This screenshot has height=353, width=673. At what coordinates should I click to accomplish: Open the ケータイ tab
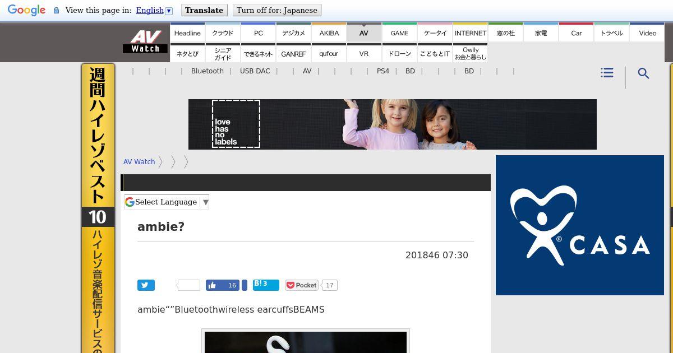click(x=435, y=32)
